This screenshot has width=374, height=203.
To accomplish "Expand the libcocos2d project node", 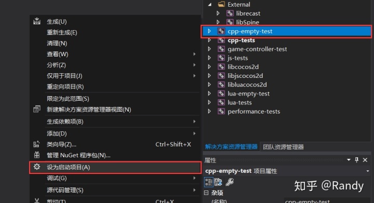I will (209, 66).
